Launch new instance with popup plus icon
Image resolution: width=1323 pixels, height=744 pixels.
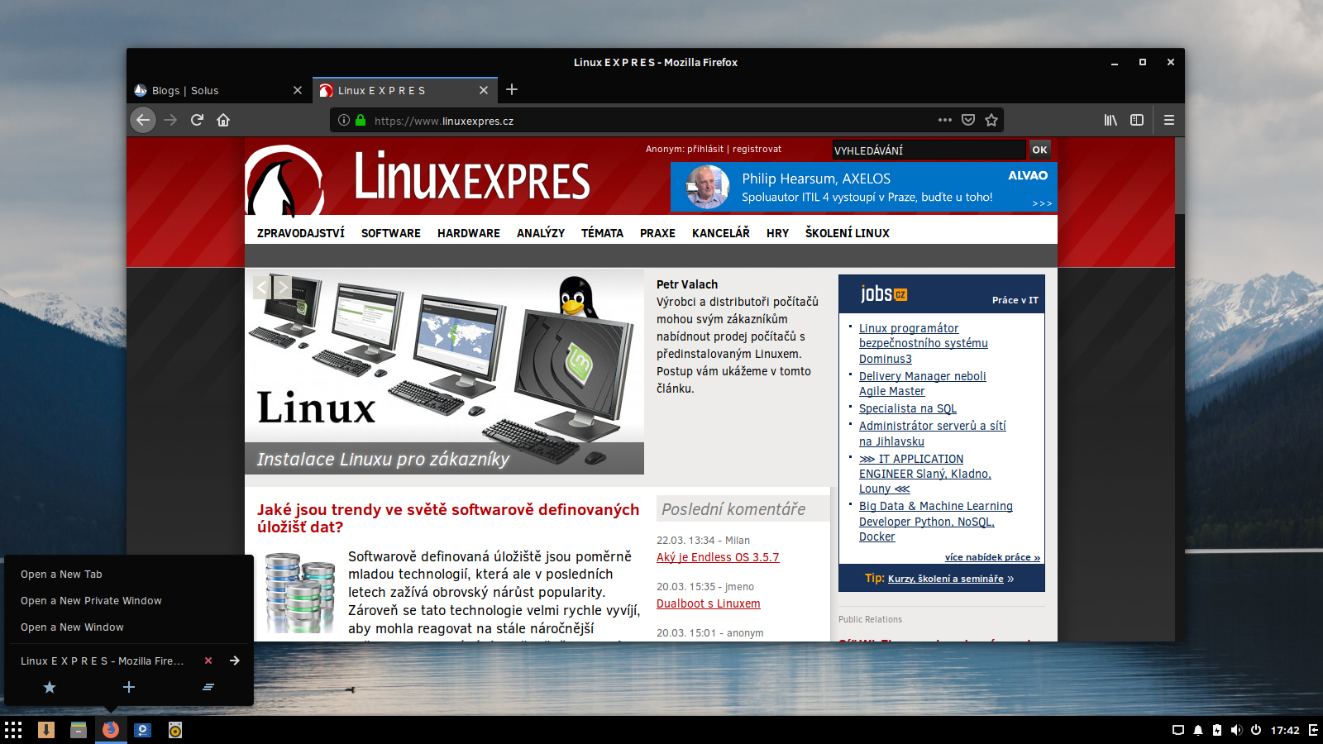pos(129,687)
